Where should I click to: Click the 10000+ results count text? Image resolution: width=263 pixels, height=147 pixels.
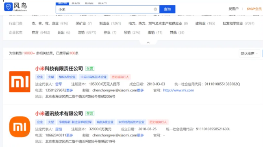(x=29, y=53)
